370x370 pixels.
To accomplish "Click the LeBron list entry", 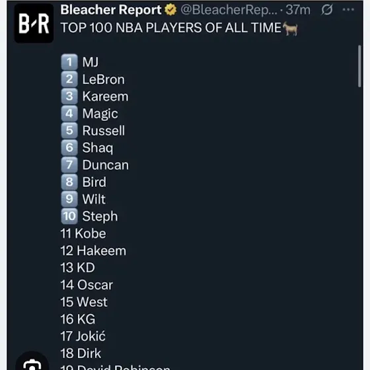I will click(x=103, y=79).
